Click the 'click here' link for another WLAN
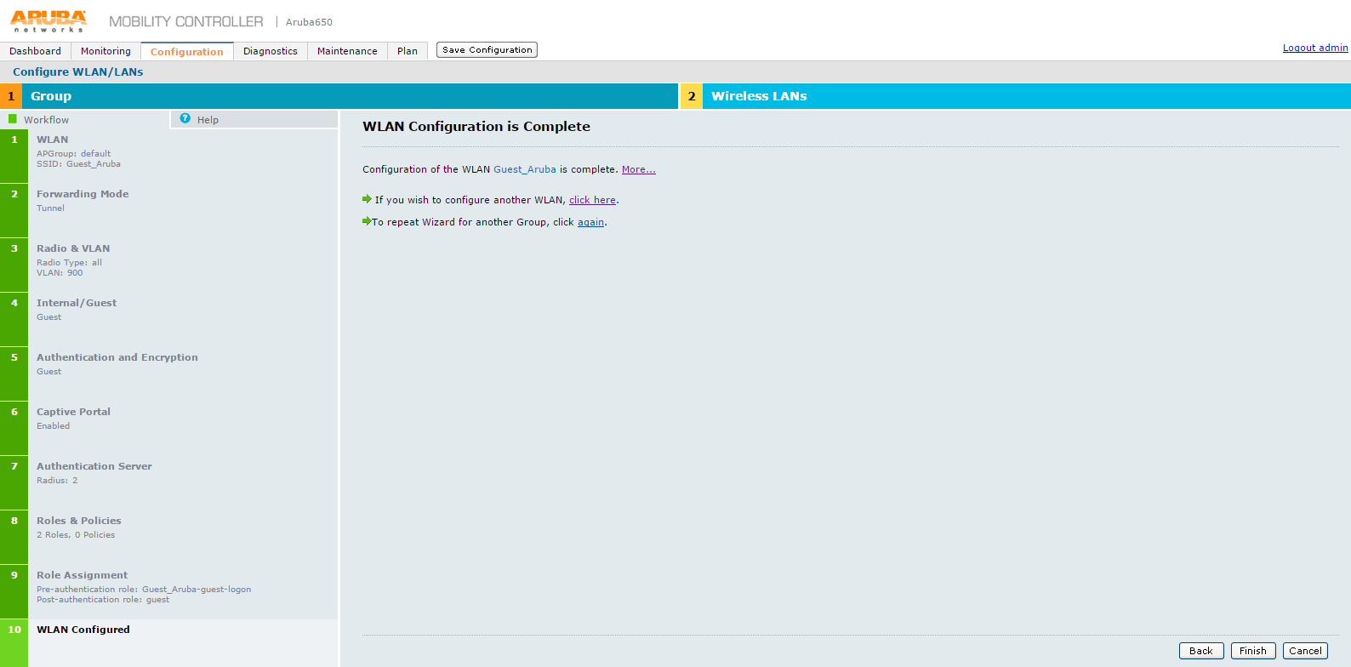The width and height of the screenshot is (1351, 667). coord(592,200)
